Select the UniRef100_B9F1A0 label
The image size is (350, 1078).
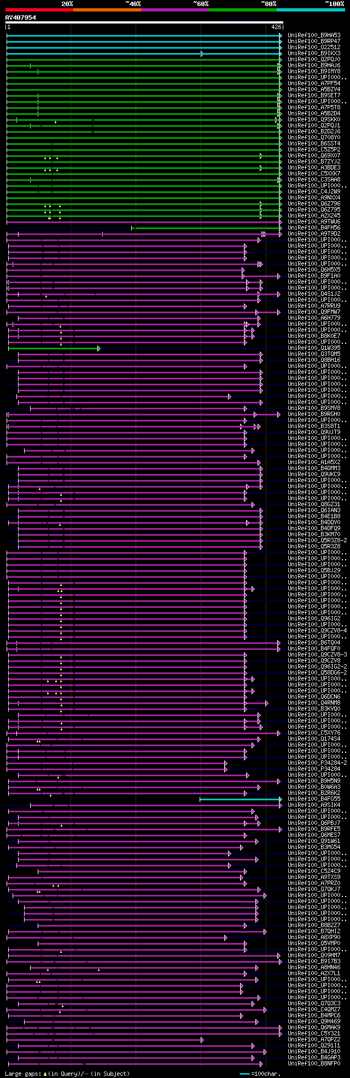click(314, 276)
